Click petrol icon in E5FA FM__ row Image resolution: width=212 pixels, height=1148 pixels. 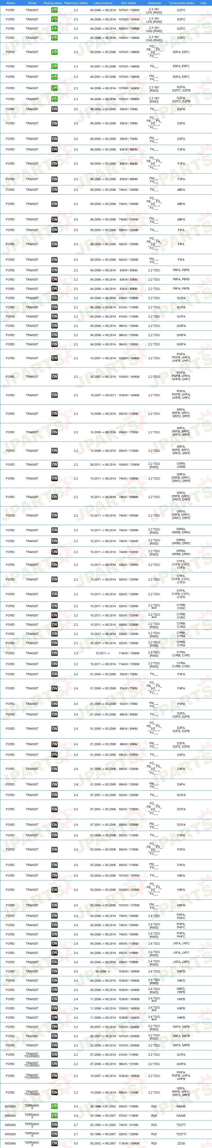pyautogui.click(x=54, y=77)
